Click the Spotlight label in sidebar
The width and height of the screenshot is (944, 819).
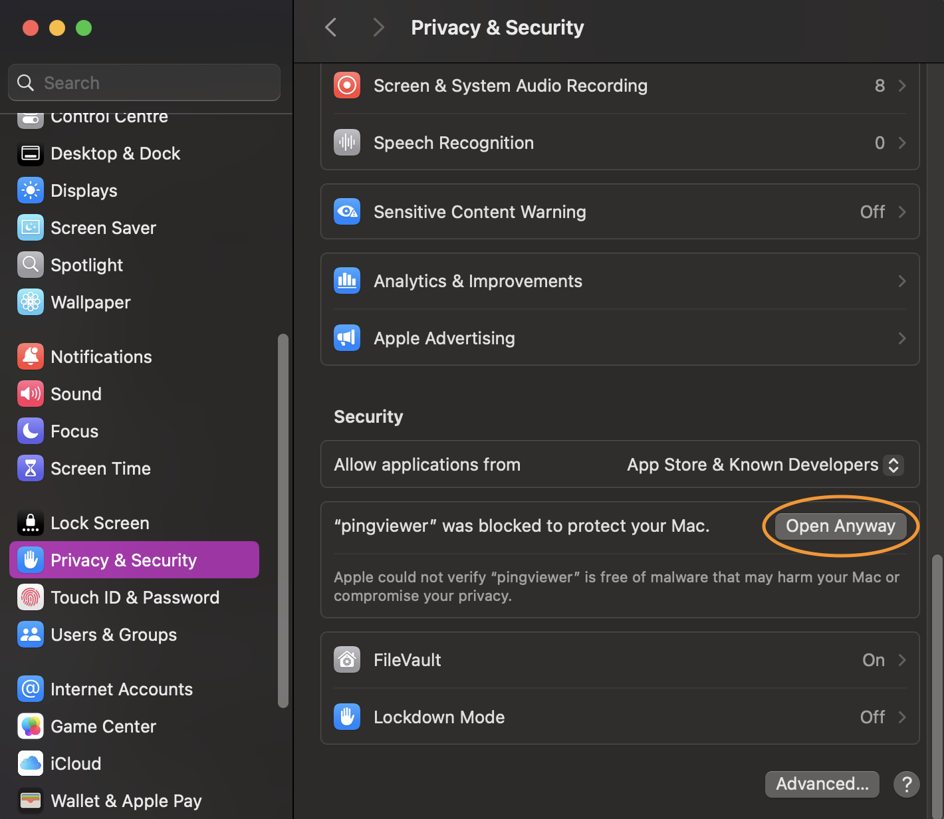point(87,265)
